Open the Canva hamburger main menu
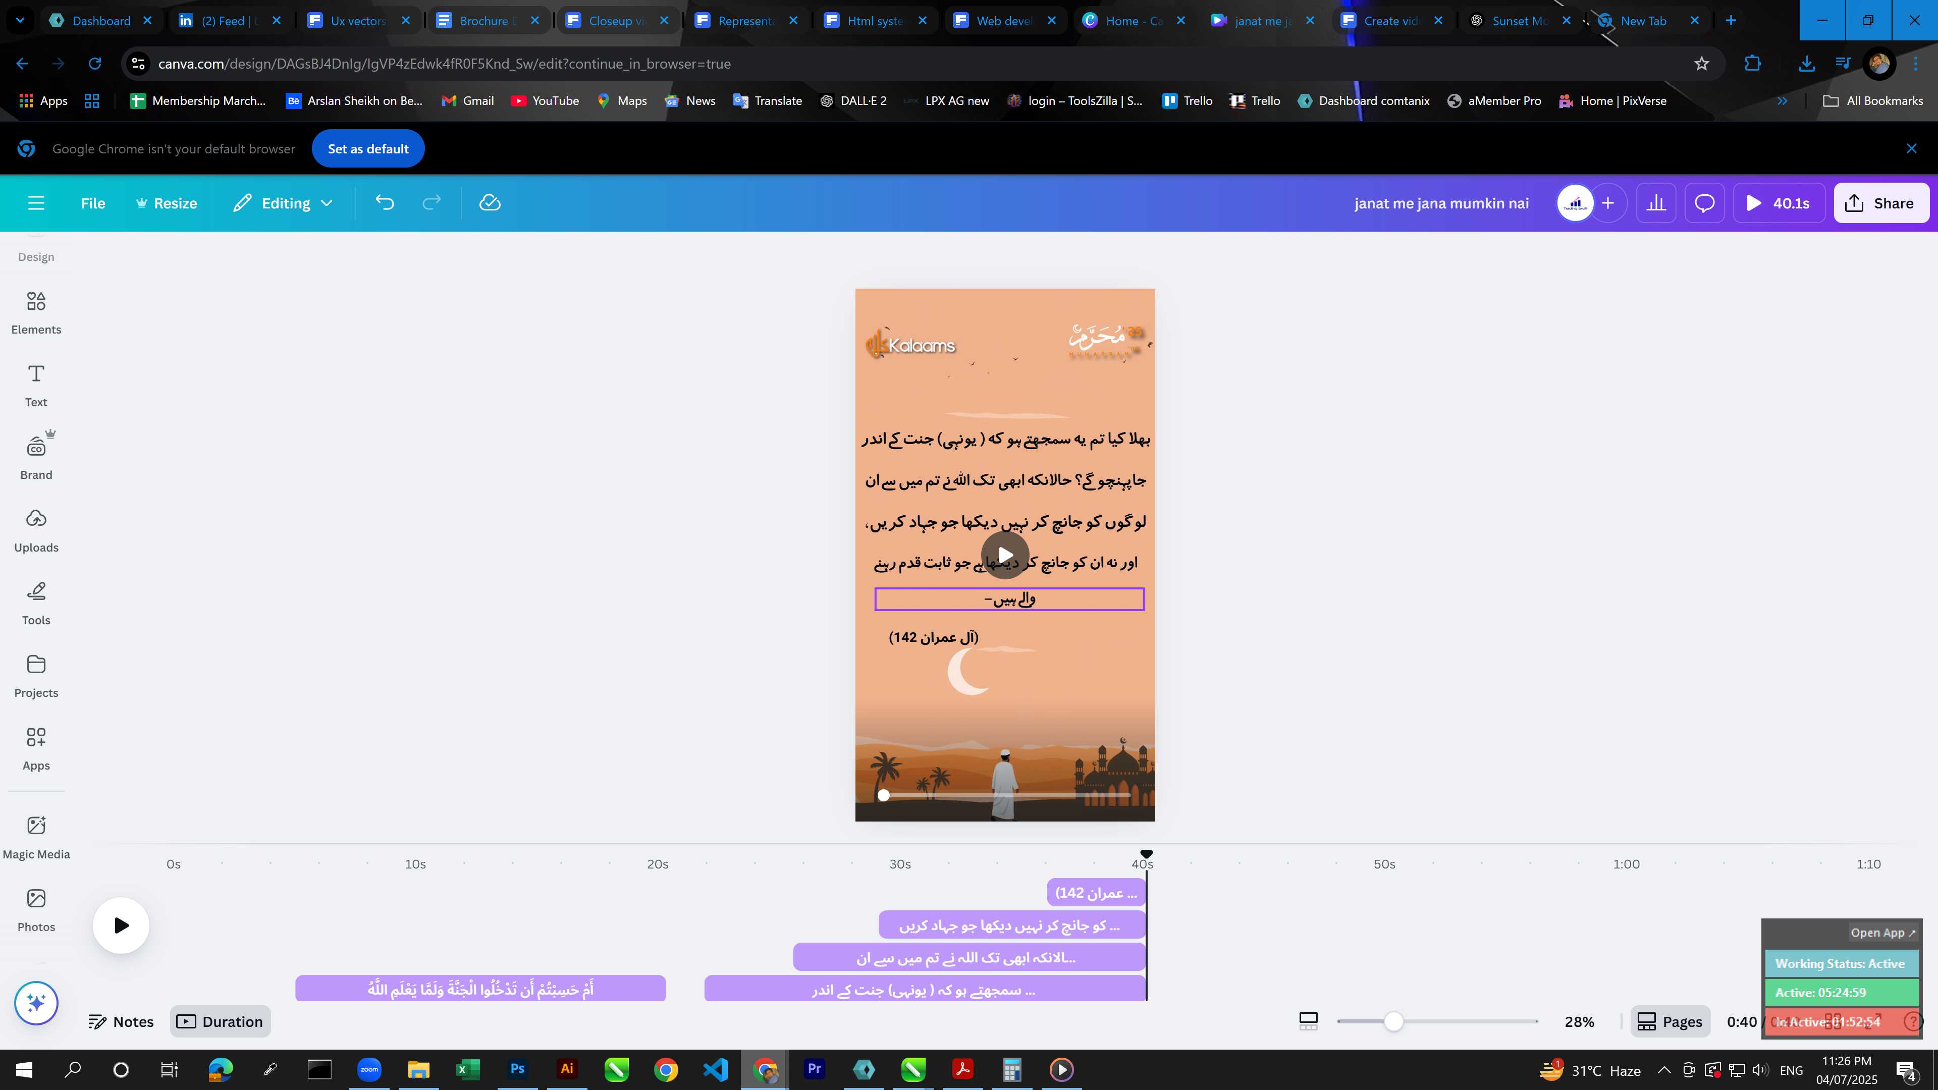This screenshot has width=1938, height=1090. (36, 203)
